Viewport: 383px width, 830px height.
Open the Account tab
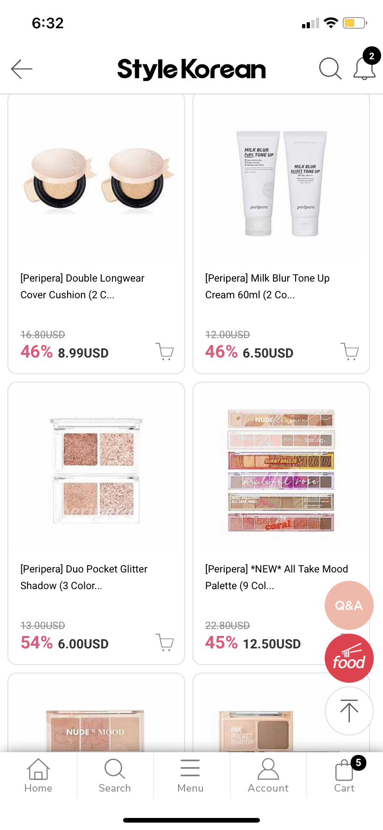point(268,776)
